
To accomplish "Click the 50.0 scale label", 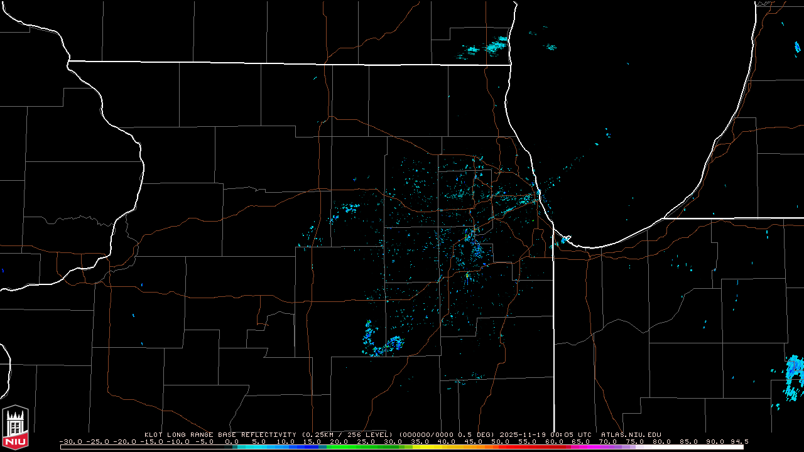I will point(500,441).
